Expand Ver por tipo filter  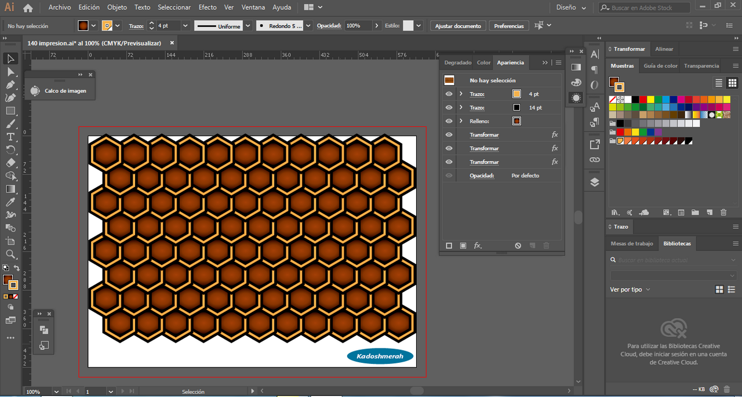tap(630, 289)
